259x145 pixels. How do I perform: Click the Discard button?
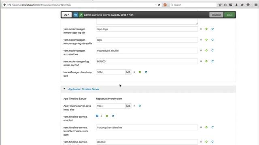pyautogui.click(x=216, y=15)
